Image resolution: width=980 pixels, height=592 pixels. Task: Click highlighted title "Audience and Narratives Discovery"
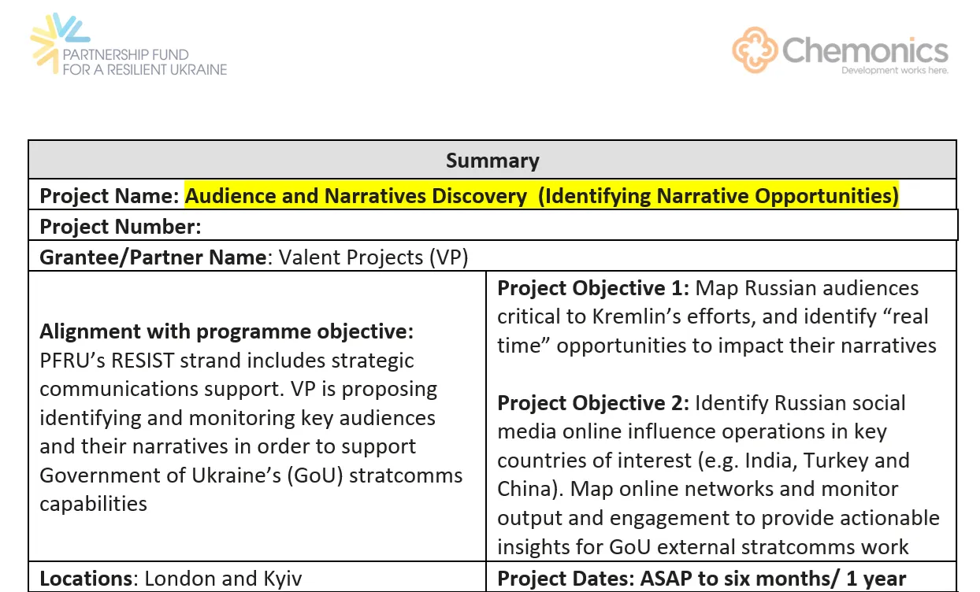click(x=355, y=196)
